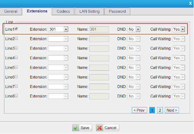Close the dialog with the X button
194x134 pixels.
[x=190, y=3]
